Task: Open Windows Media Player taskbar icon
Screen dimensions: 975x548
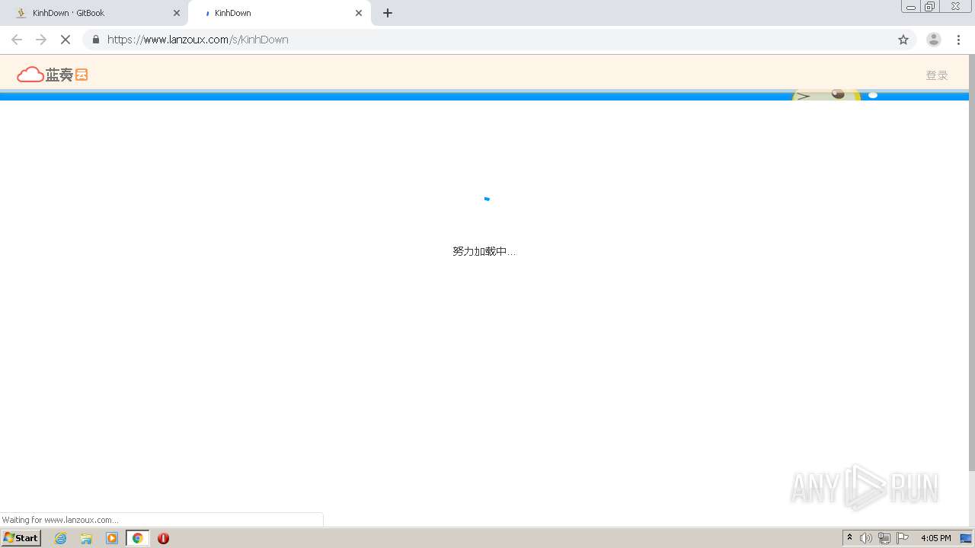Action: click(x=112, y=538)
